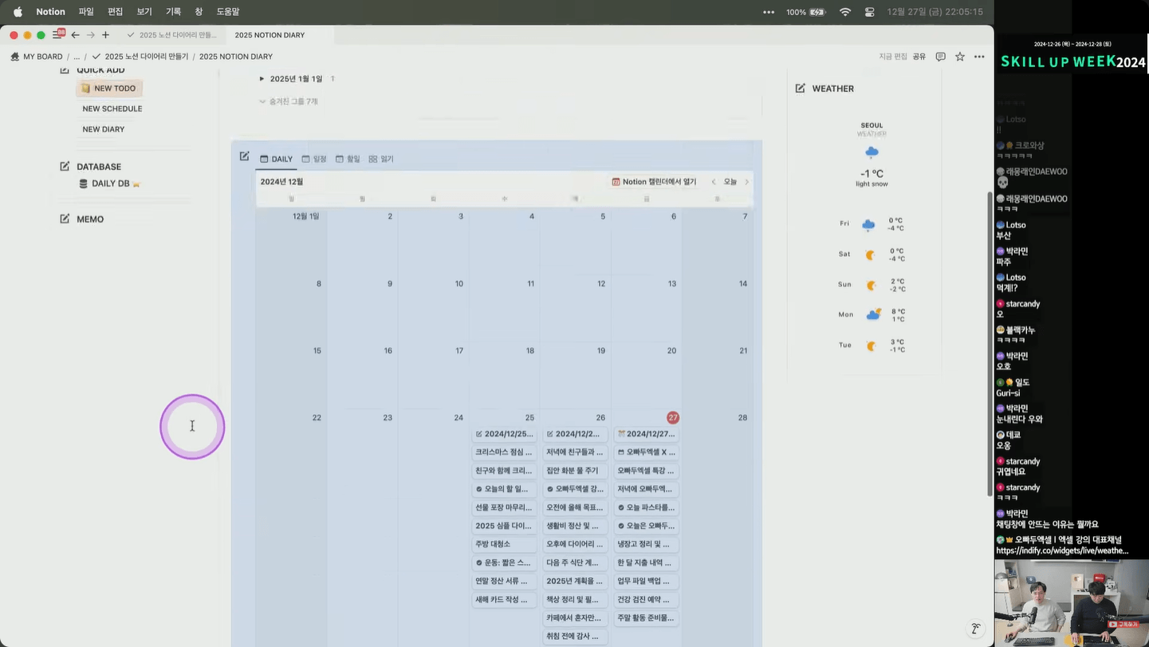
Task: Click the Wi-Fi icon in menu bar
Action: click(846, 12)
